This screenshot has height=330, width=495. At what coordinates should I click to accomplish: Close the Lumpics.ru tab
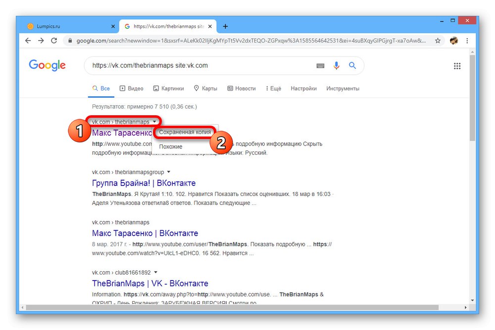click(x=113, y=27)
